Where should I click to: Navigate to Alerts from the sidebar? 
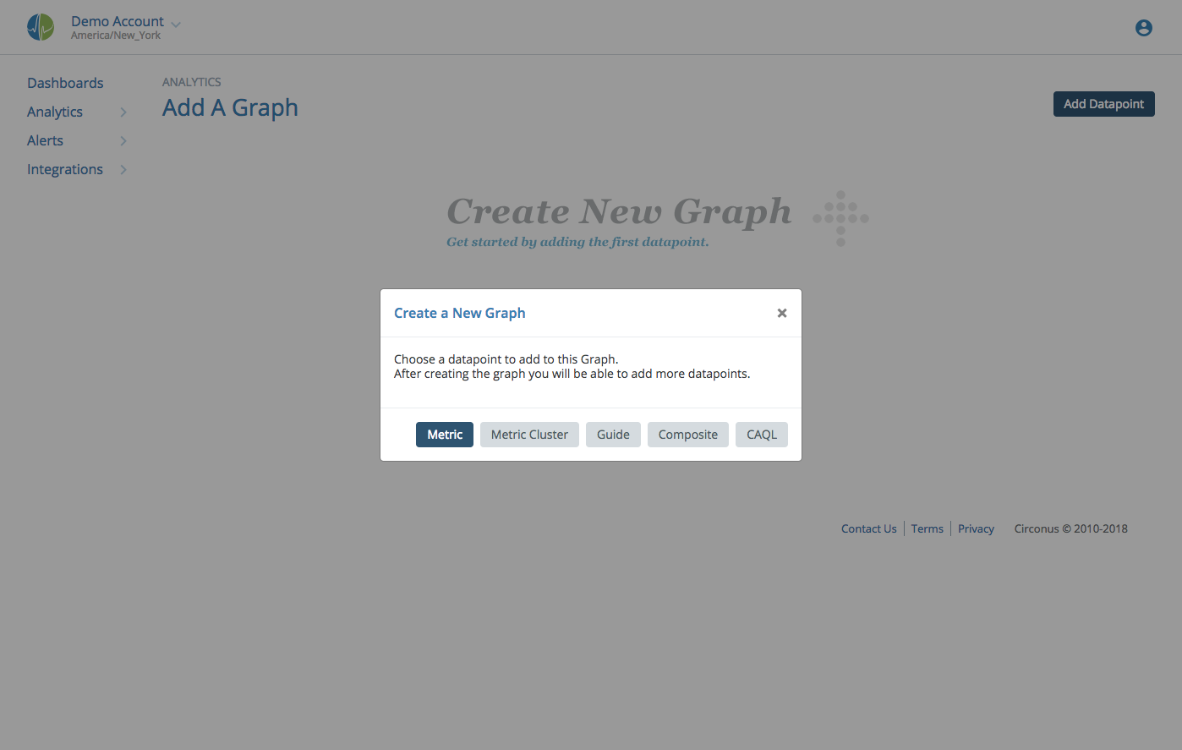pyautogui.click(x=45, y=140)
